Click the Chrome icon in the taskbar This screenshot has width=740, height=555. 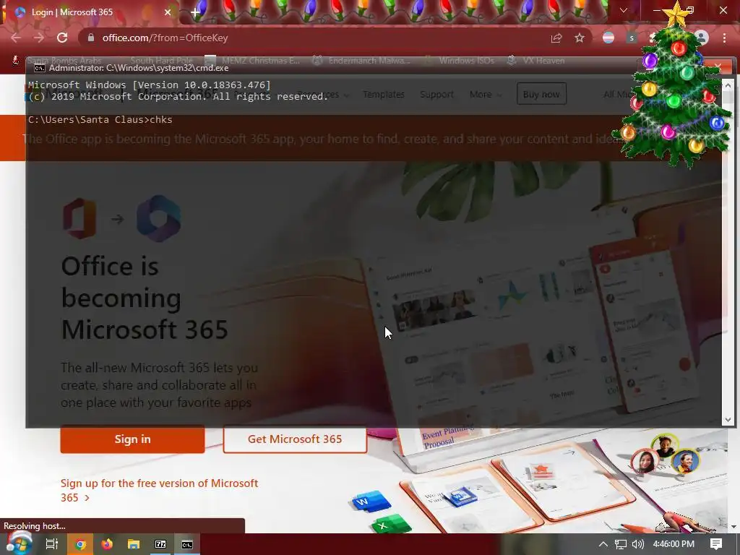(x=80, y=544)
